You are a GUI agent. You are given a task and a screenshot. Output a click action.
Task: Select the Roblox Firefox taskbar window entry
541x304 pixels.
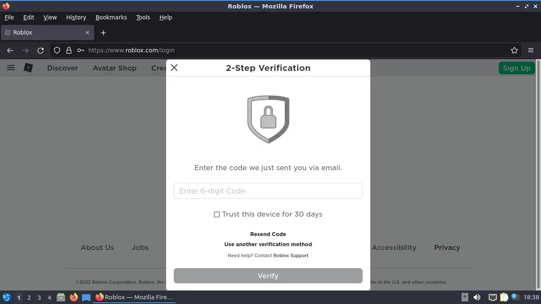click(x=134, y=297)
